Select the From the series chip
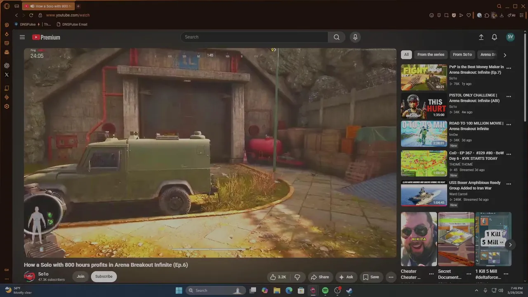Screen dimensions: 528x297 431,54
